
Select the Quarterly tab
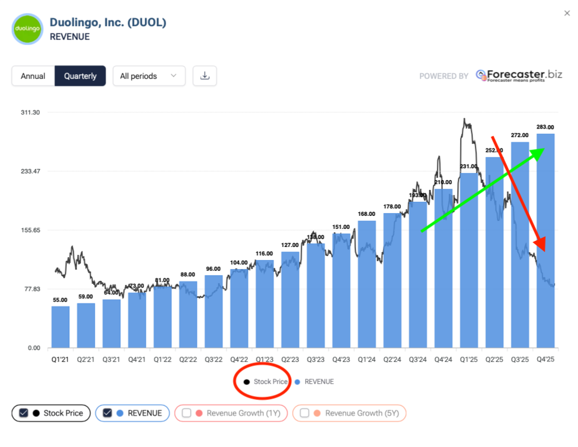(x=80, y=76)
